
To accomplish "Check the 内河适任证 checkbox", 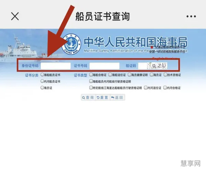I will (x=146, y=88).
